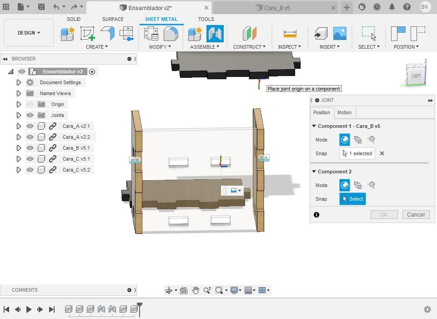
Task: Open the DESIGN workspace dropdown
Action: [x=29, y=33]
